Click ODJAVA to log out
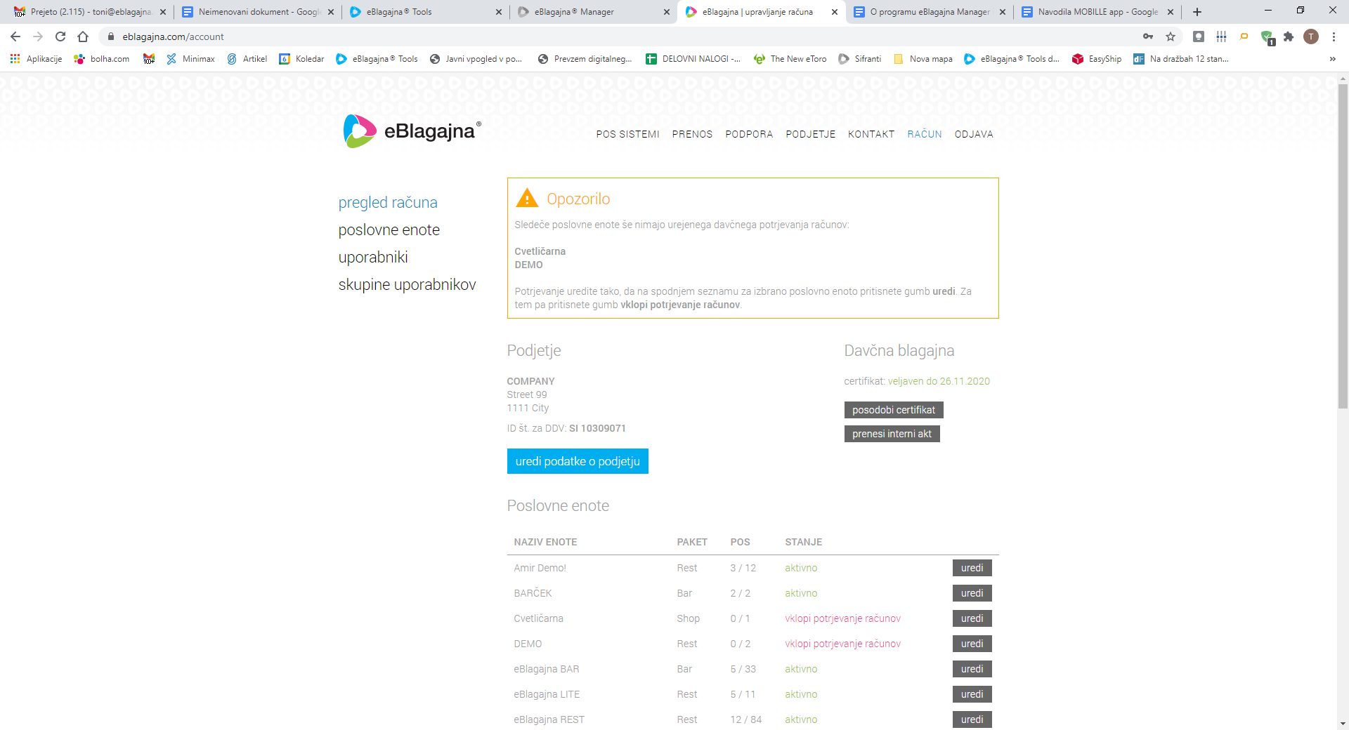1349x730 pixels. click(974, 134)
